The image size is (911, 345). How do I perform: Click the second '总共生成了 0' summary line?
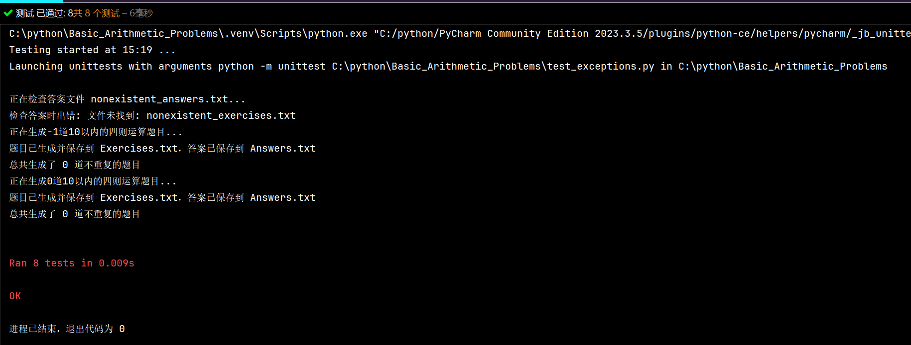coord(75,214)
